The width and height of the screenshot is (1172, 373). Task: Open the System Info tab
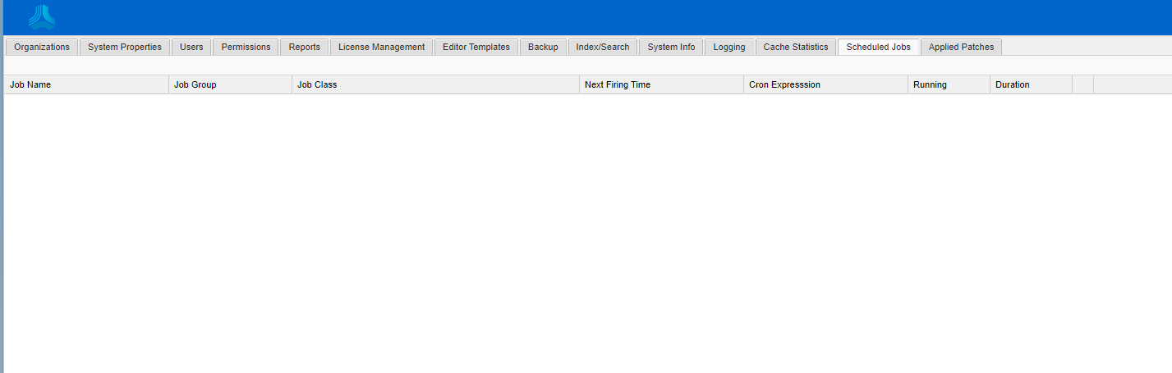pos(671,47)
